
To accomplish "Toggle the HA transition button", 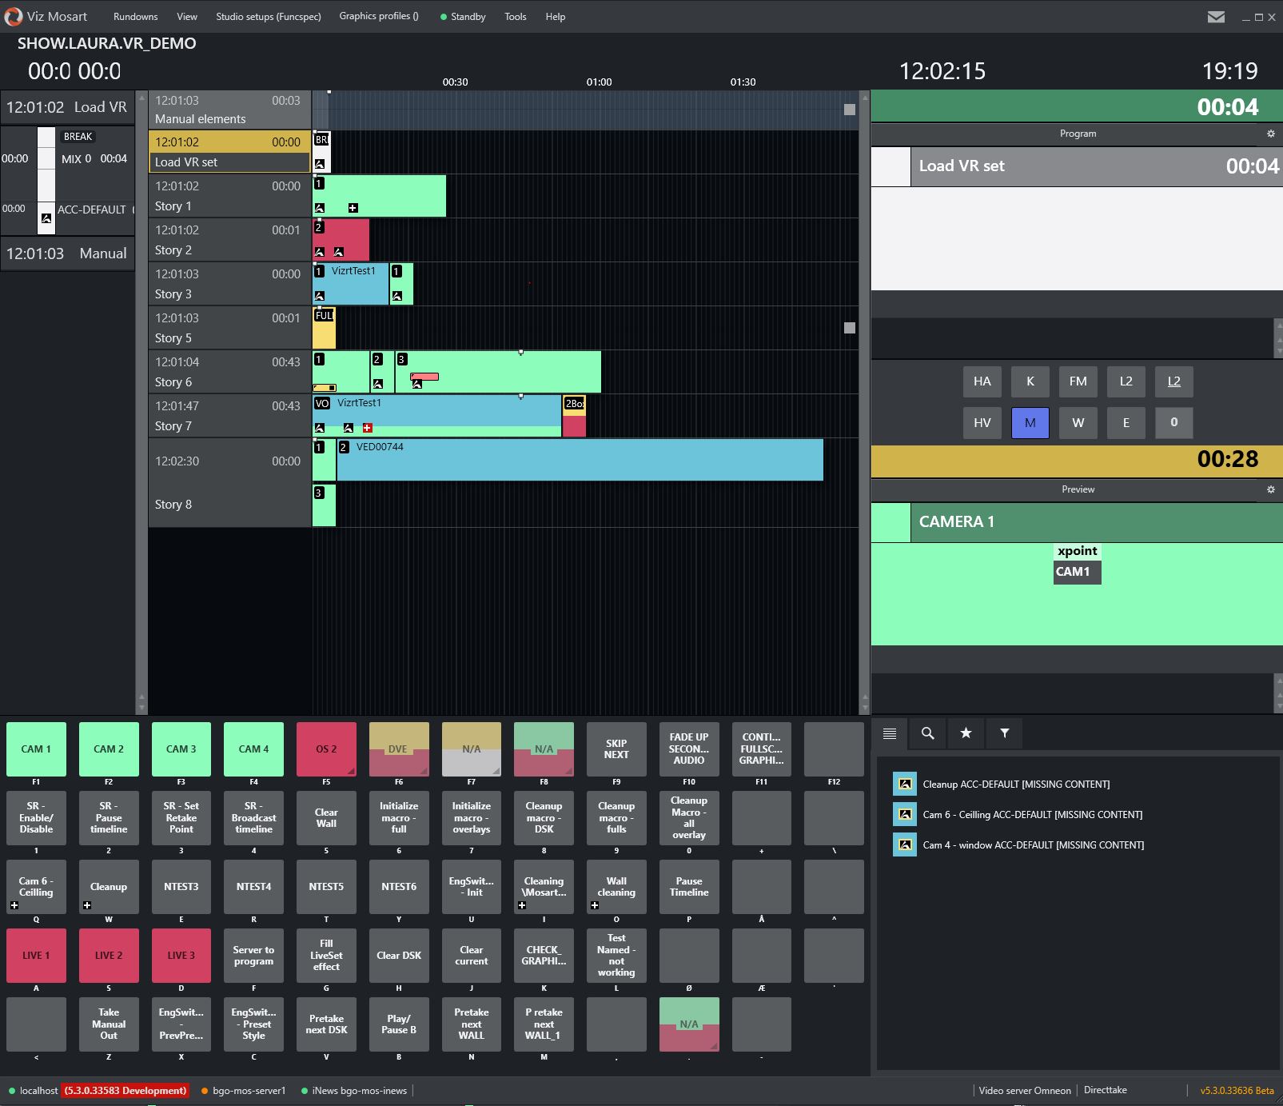I will click(x=982, y=381).
